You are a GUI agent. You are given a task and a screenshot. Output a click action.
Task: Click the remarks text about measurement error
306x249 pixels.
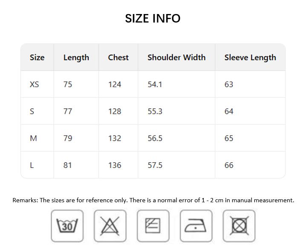[153, 200]
